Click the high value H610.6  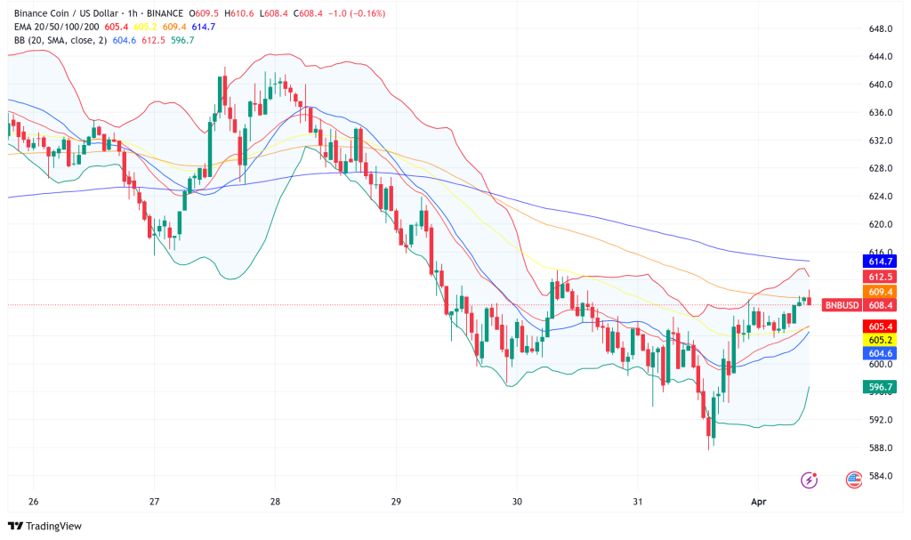[x=238, y=13]
